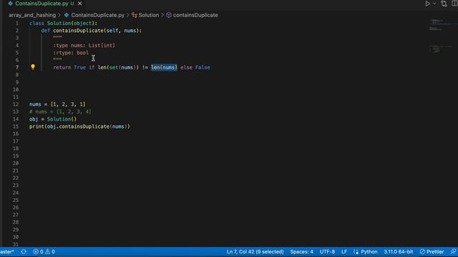The width and height of the screenshot is (458, 257).
Task: Open the errors and warnings indicator
Action: [44, 252]
